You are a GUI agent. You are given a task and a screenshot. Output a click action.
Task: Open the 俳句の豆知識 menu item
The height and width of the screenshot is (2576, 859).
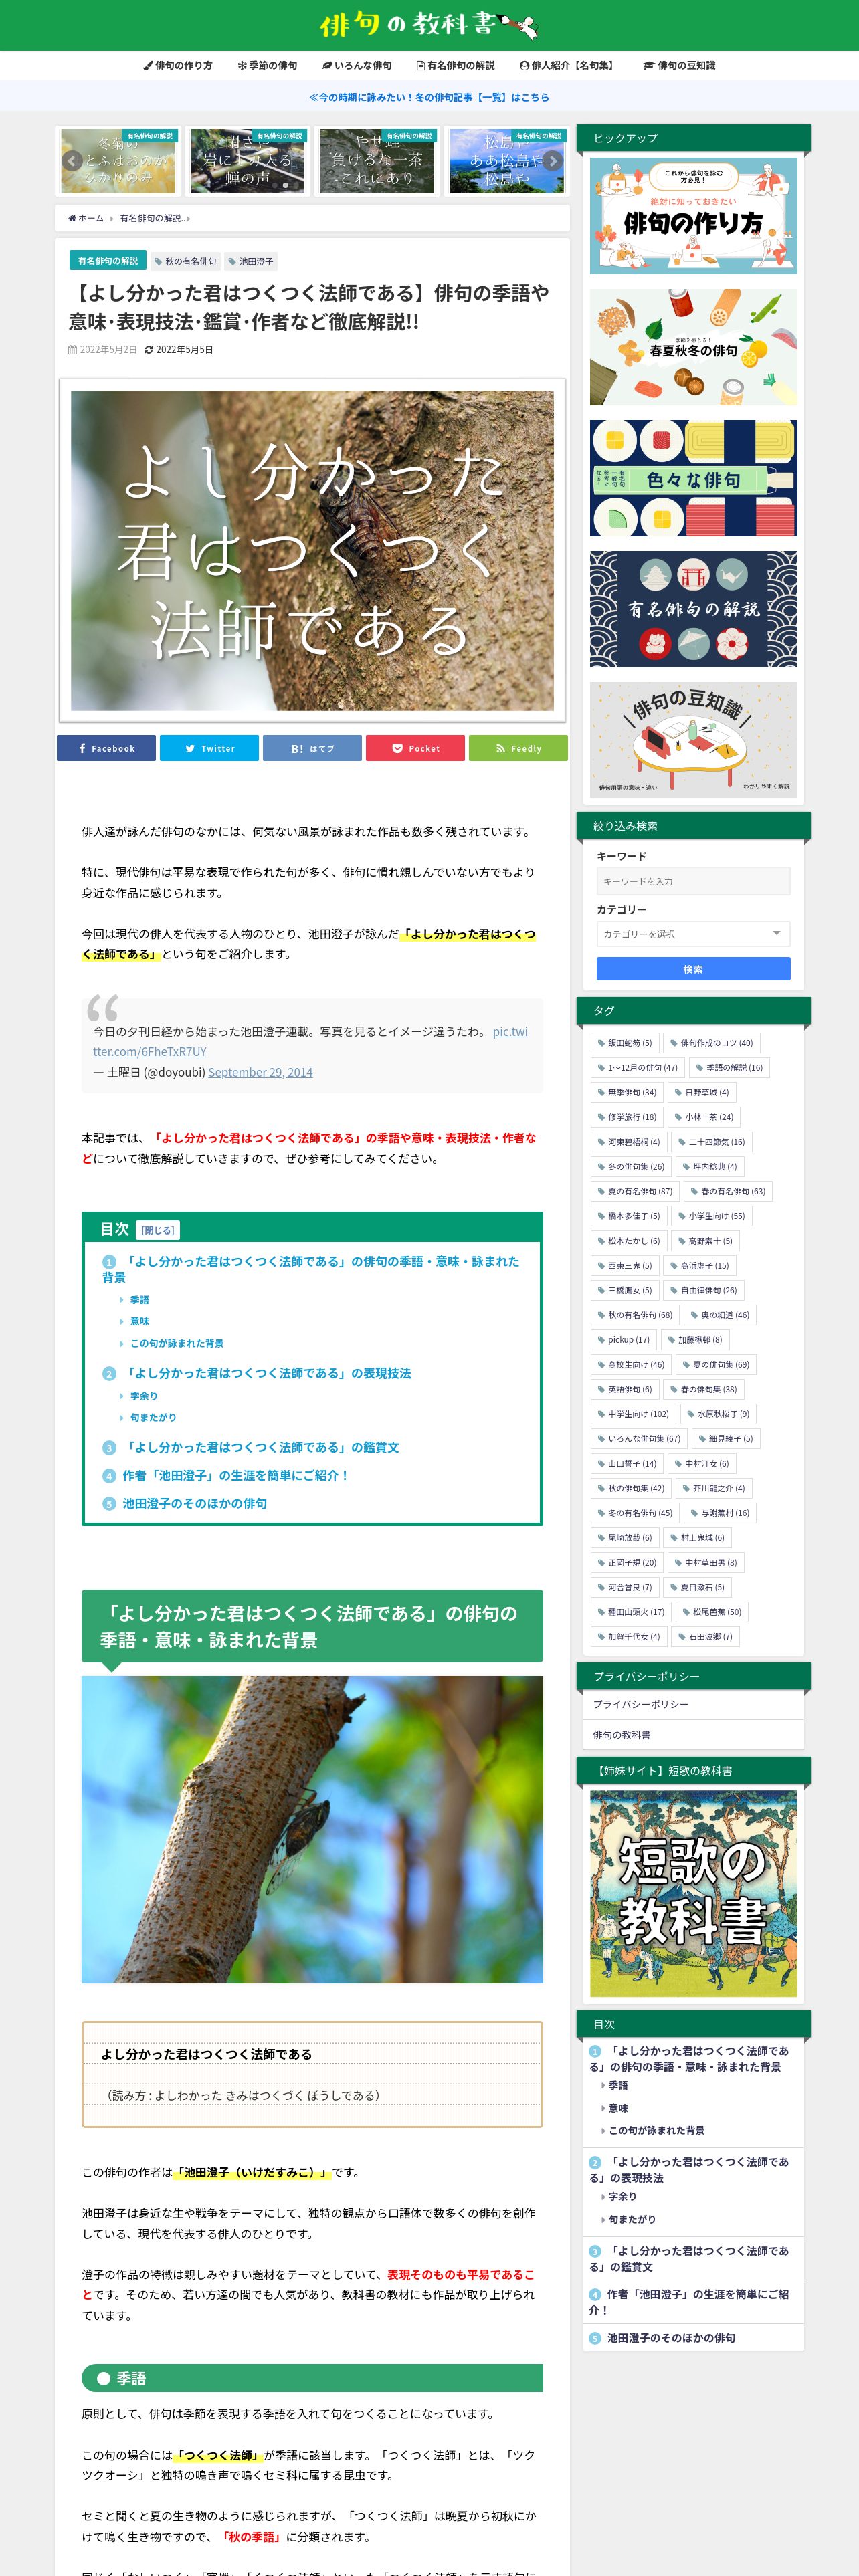coord(679,65)
